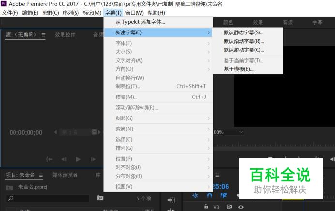Click the find-by-camera search bin icon
The height and width of the screenshot is (211, 335).
coord(100,198)
